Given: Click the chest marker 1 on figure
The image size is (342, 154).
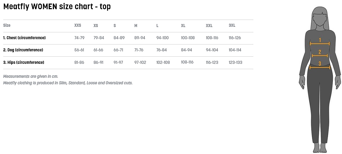Looking at the screenshot, I should [320, 40].
